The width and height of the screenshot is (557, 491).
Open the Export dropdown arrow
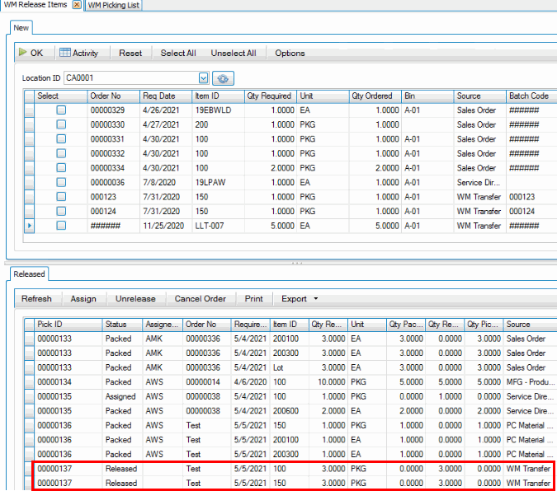(316, 299)
